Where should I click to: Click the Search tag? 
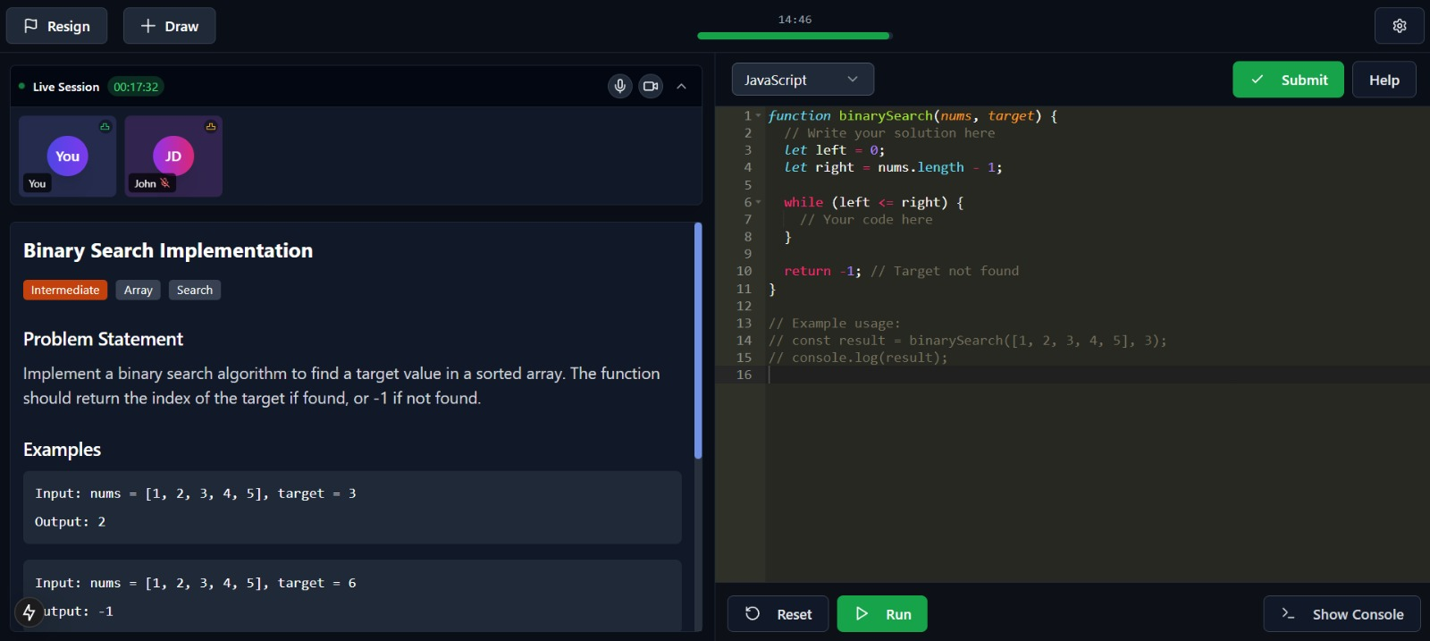(195, 290)
